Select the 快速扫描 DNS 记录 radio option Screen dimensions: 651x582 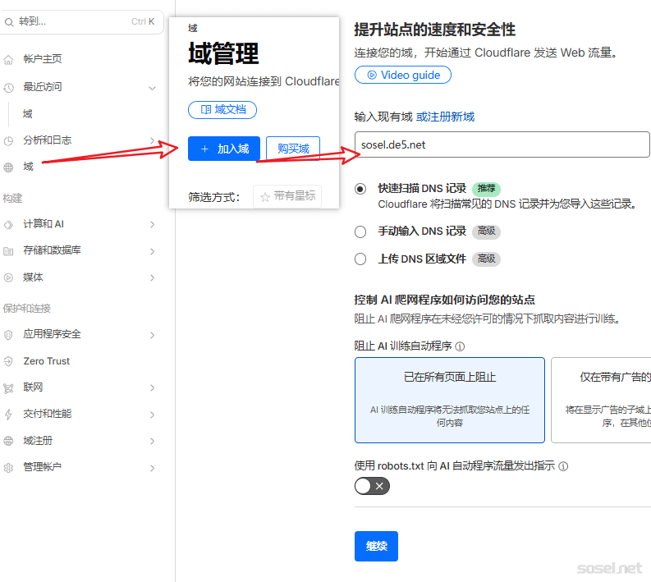[360, 189]
